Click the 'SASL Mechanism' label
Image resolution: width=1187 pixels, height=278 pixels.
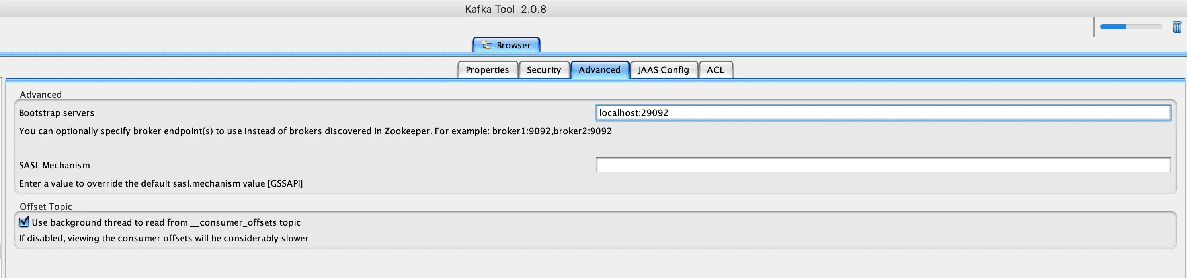coord(55,166)
